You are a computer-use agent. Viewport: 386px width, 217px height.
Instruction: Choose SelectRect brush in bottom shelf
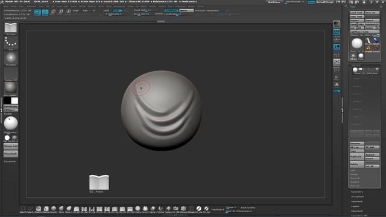coord(23,209)
